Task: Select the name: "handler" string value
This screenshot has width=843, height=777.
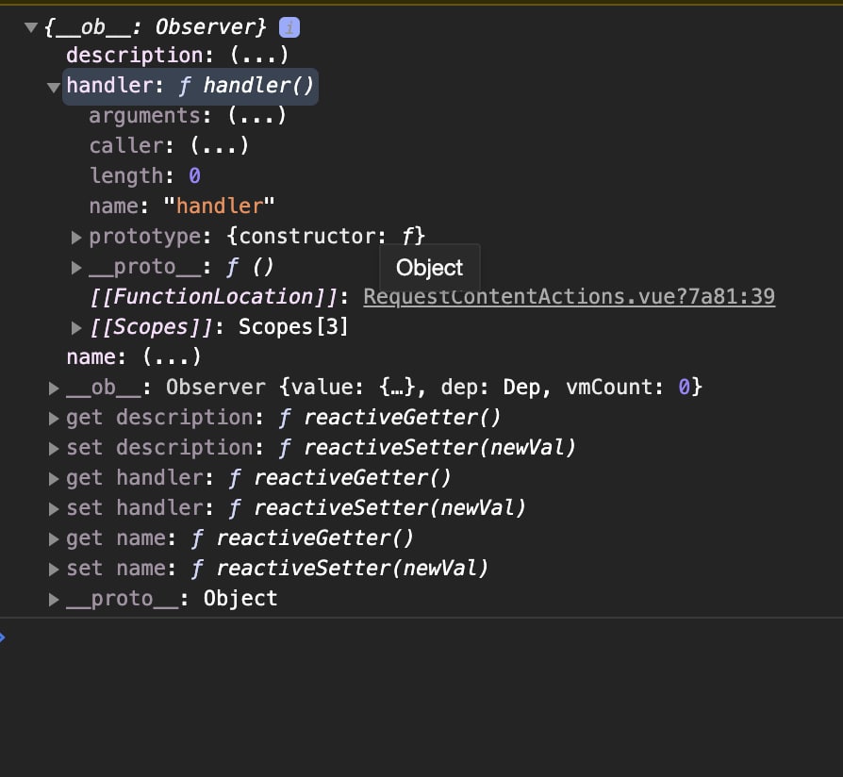Action: point(220,206)
